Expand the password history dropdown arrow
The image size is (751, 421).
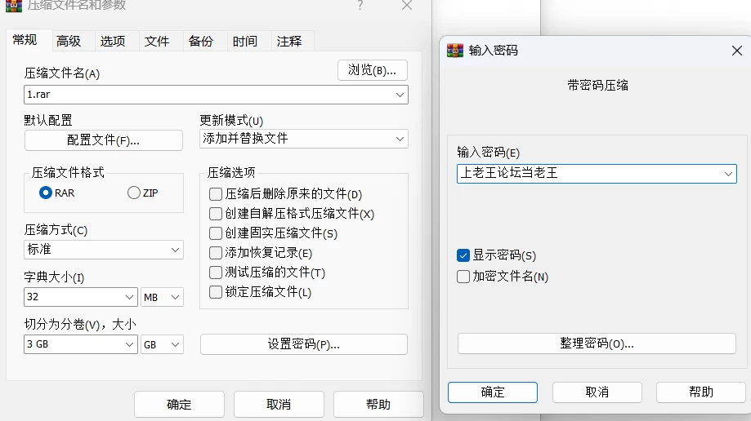click(x=728, y=174)
